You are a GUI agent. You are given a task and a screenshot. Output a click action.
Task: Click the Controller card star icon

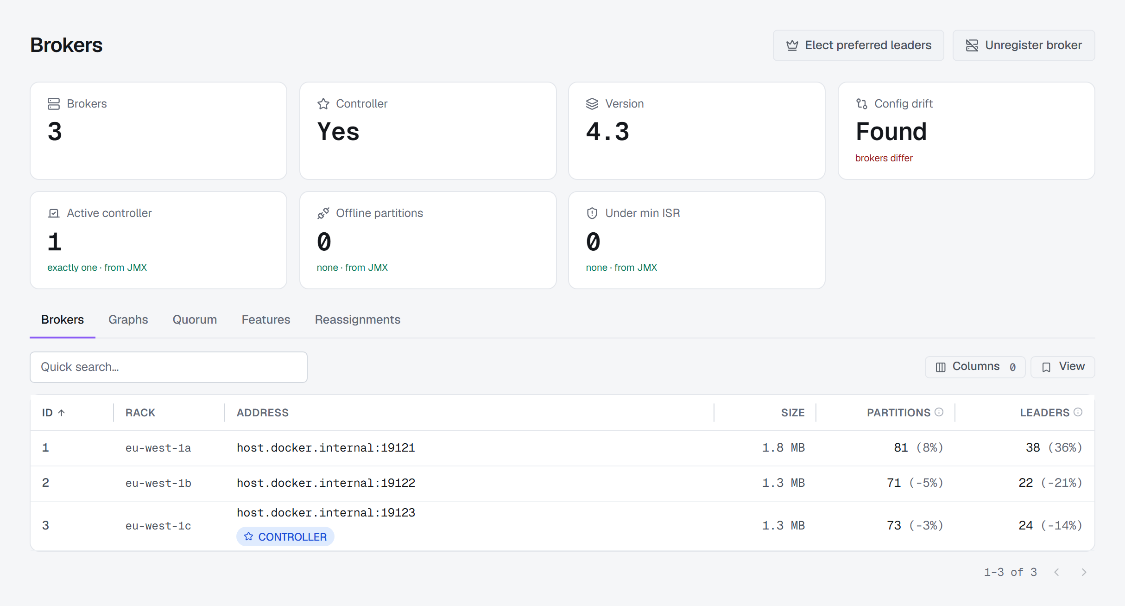point(323,104)
